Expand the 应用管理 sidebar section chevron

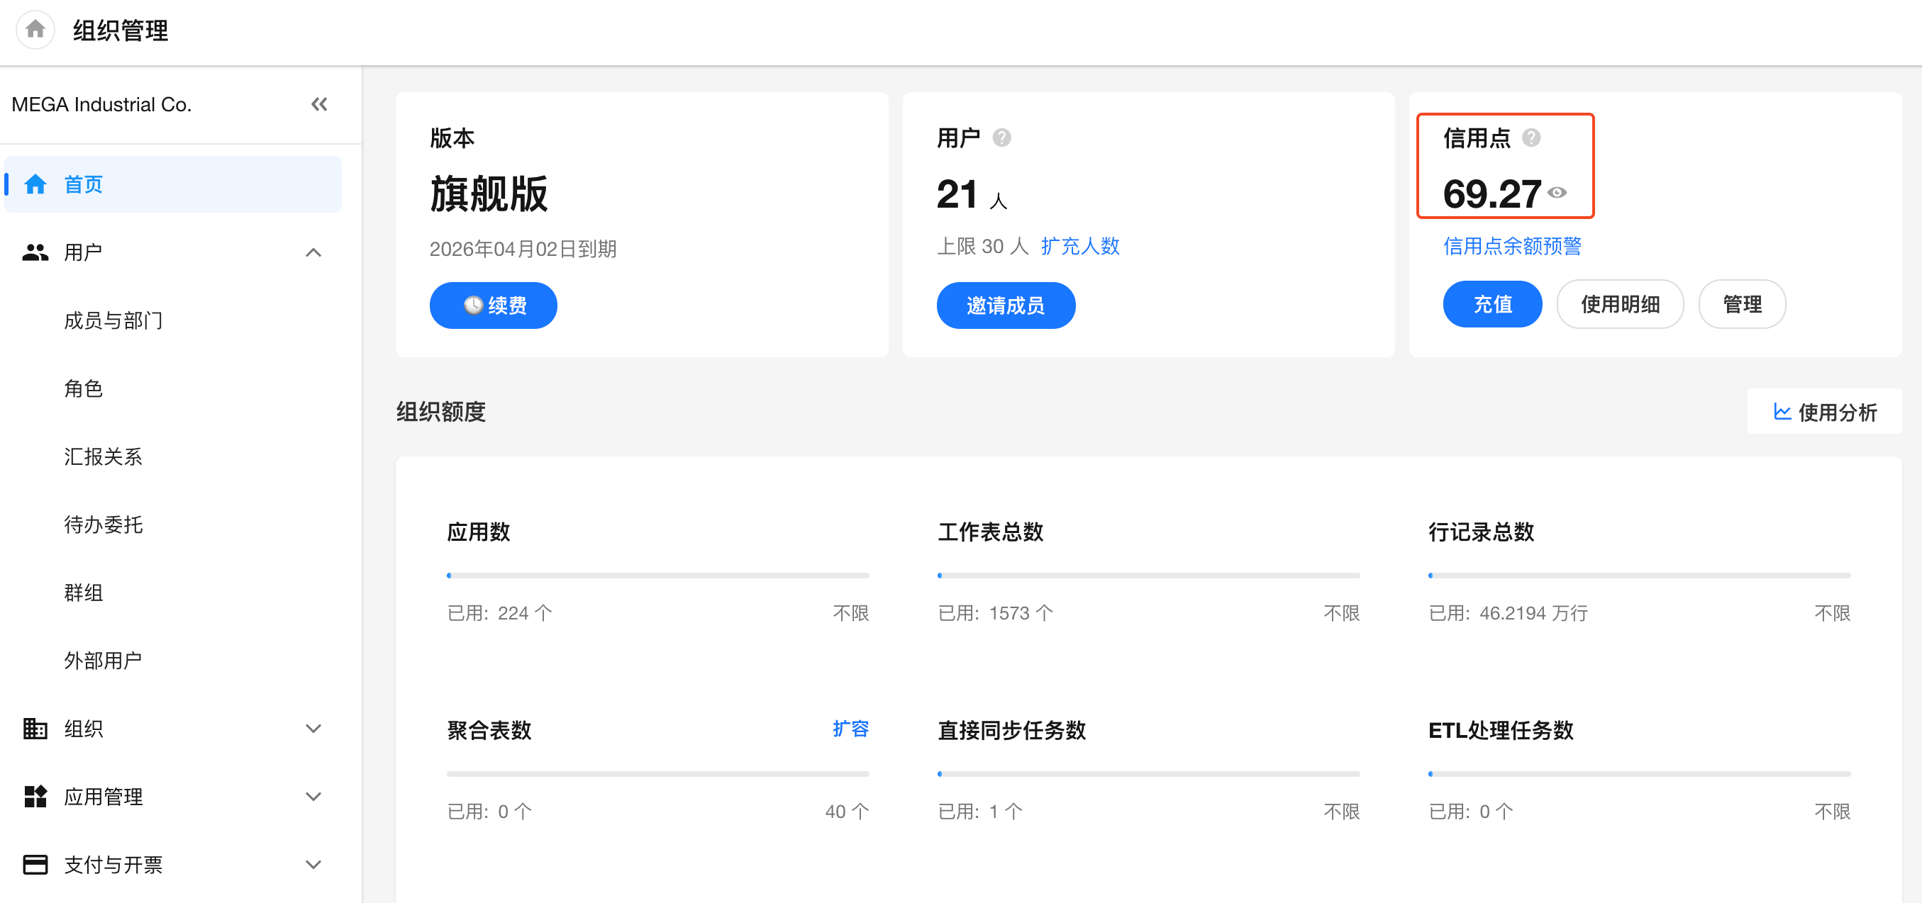313,797
